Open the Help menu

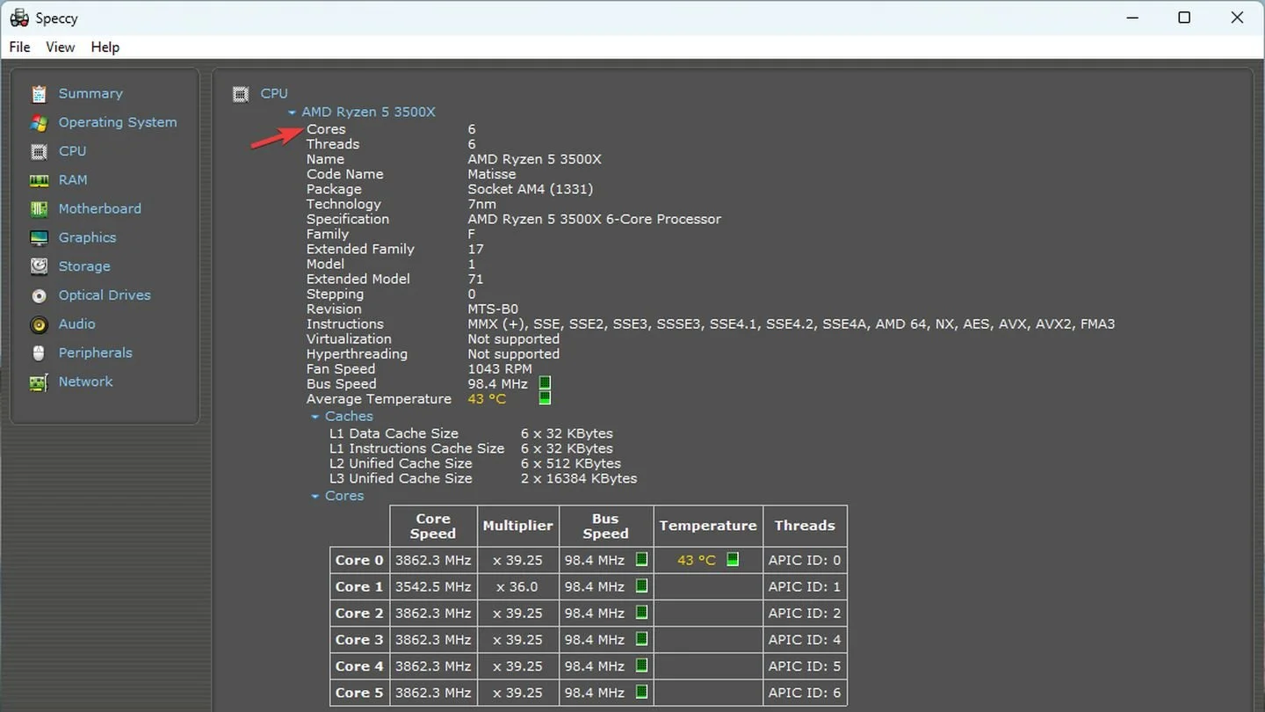(105, 47)
